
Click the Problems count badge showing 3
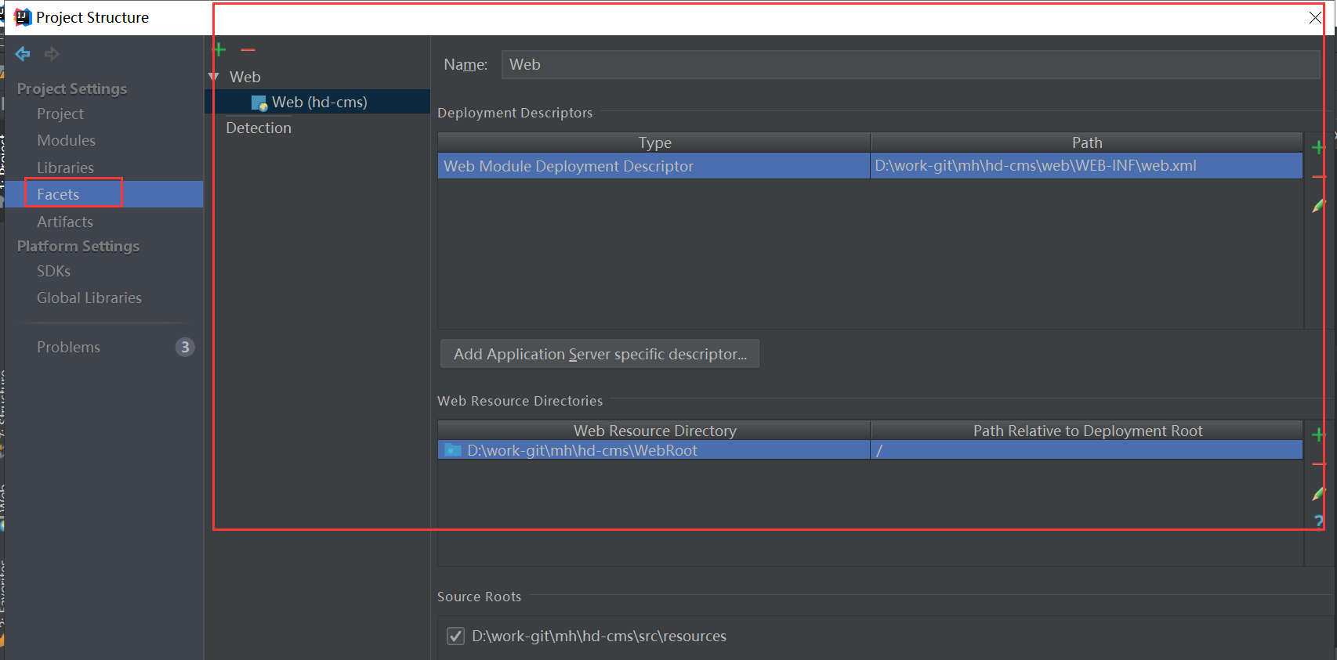tap(185, 347)
